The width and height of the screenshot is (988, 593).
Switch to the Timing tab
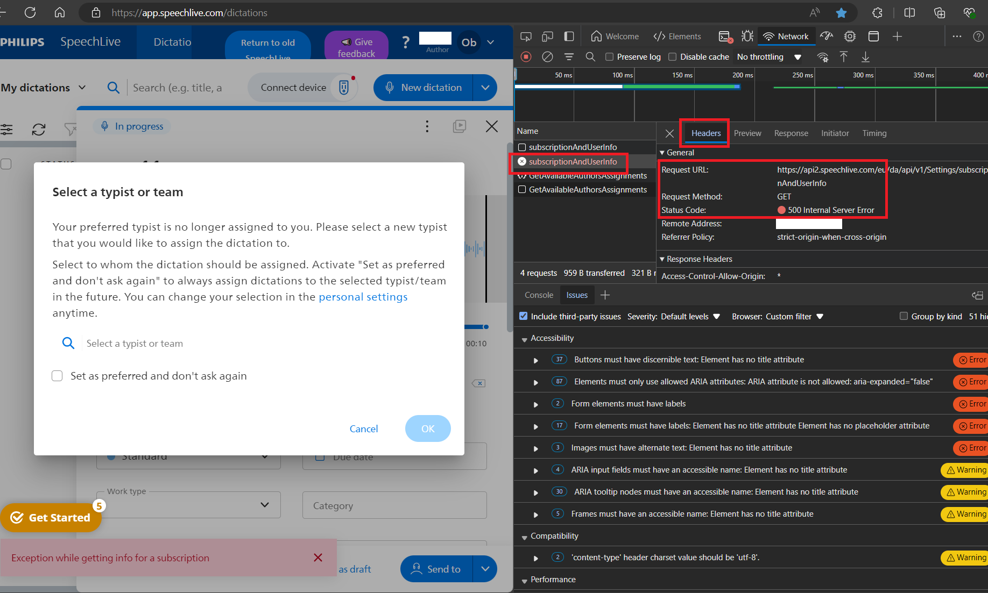click(x=874, y=133)
